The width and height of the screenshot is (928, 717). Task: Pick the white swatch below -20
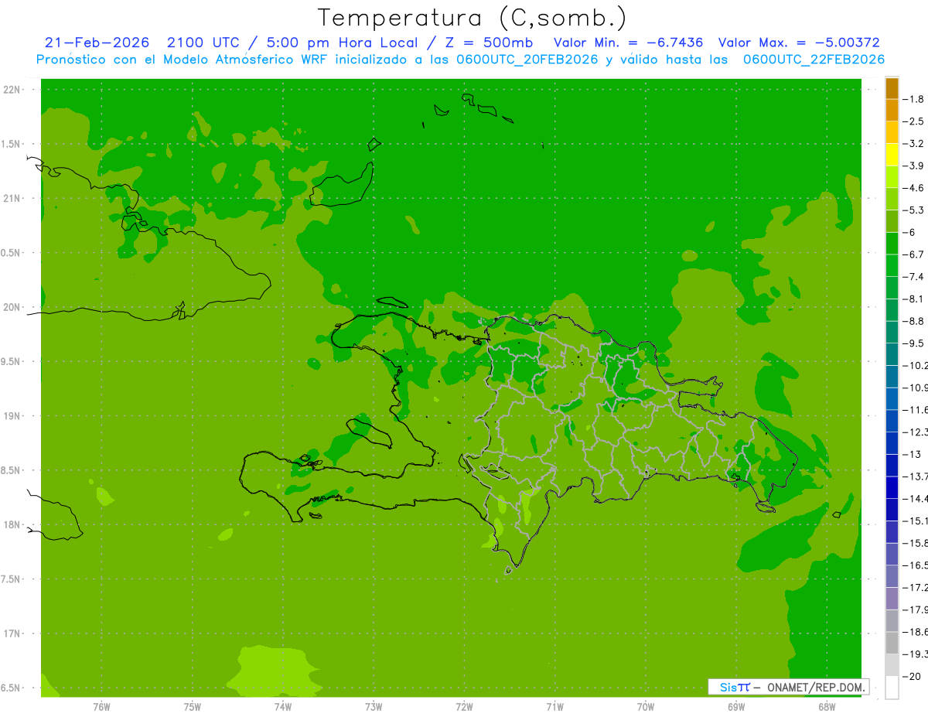[x=892, y=687]
